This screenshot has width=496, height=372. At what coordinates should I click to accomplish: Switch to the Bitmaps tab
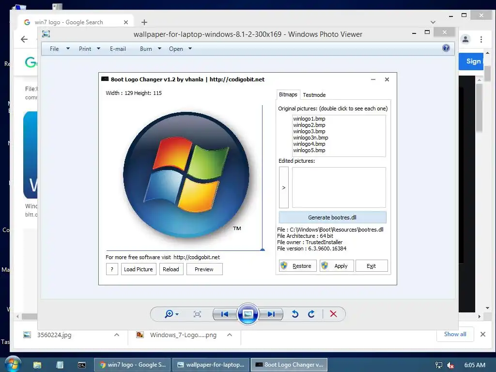[288, 94]
